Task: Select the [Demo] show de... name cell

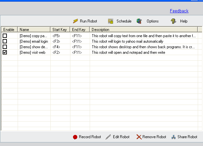Action: [34, 47]
